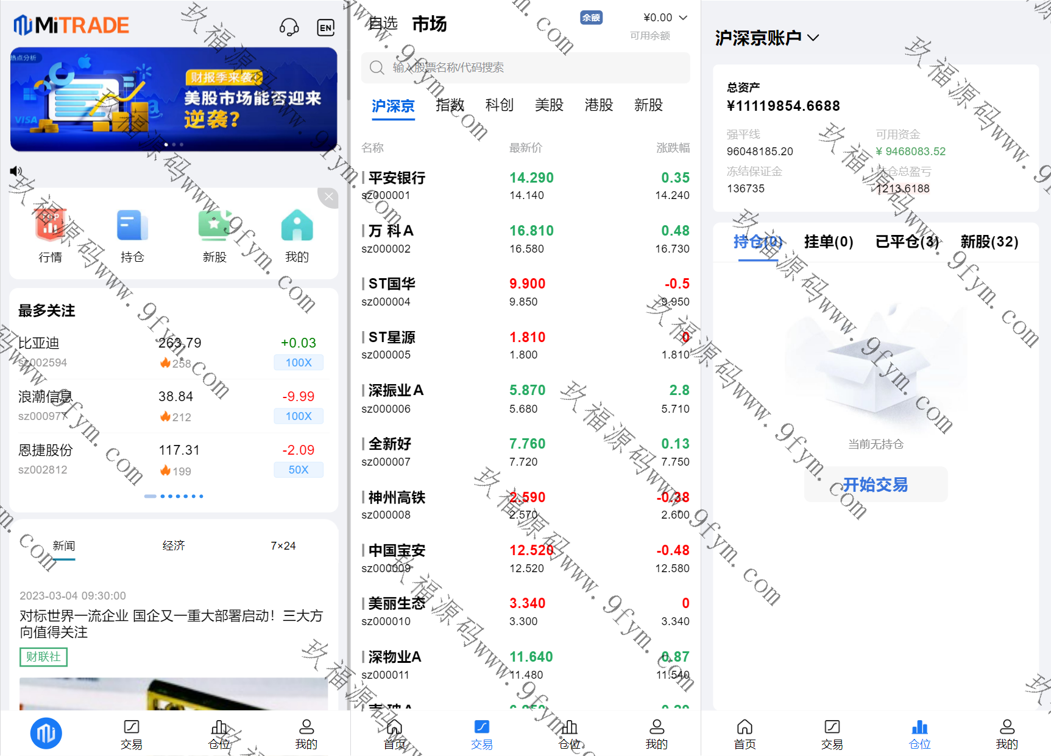Click the most-followed carousel page dots
The height and width of the screenshot is (756, 1051).
coord(174,496)
